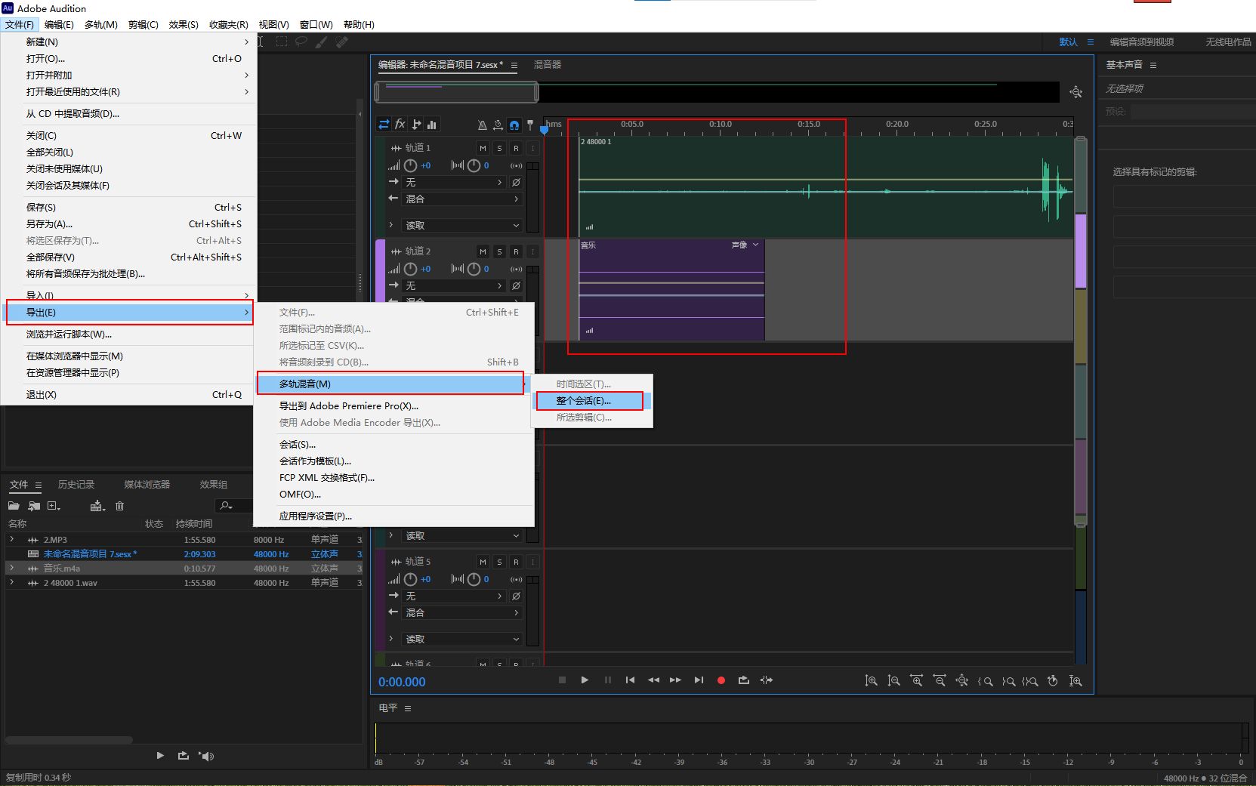The height and width of the screenshot is (786, 1256).
Task: Click the fx effects view icon in the editor toolbar
Action: [x=400, y=125]
